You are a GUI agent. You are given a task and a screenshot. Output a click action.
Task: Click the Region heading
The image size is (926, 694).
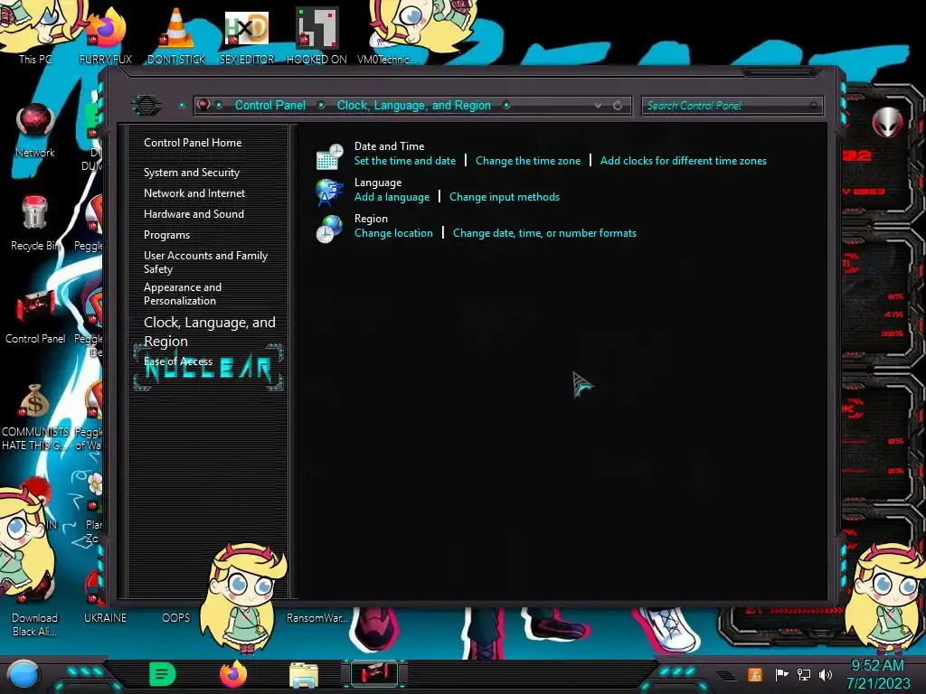pos(371,219)
